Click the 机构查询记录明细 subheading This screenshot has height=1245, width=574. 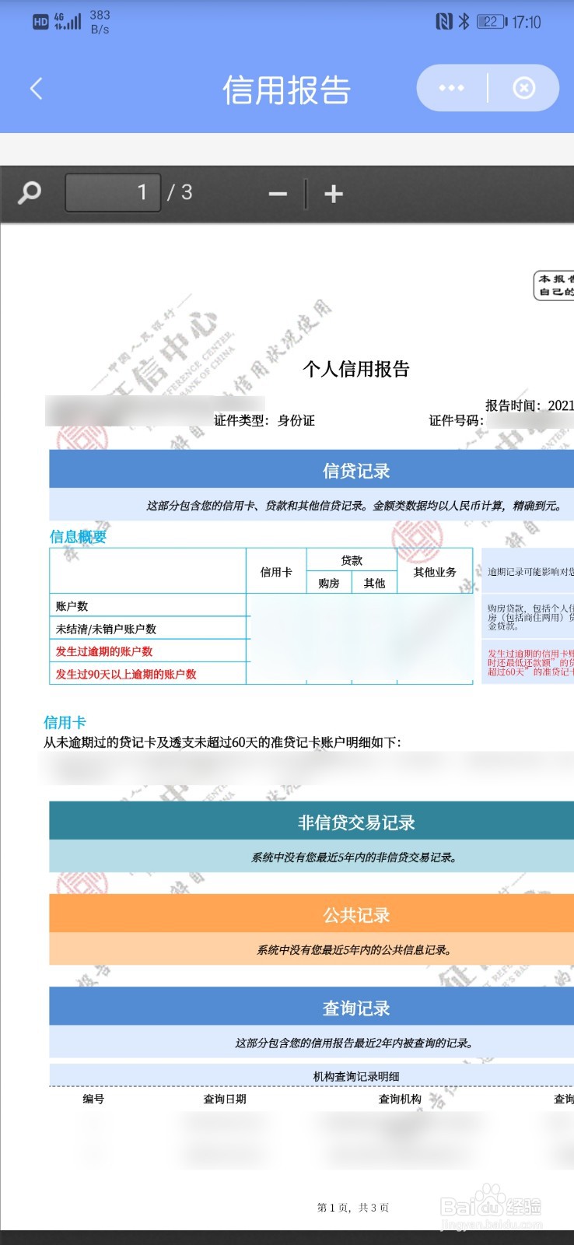coord(356,1076)
